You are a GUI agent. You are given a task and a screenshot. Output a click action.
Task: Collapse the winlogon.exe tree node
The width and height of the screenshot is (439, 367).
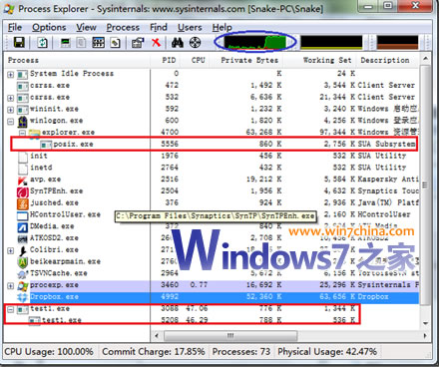[11, 121]
